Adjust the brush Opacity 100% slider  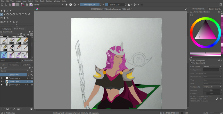90,5
